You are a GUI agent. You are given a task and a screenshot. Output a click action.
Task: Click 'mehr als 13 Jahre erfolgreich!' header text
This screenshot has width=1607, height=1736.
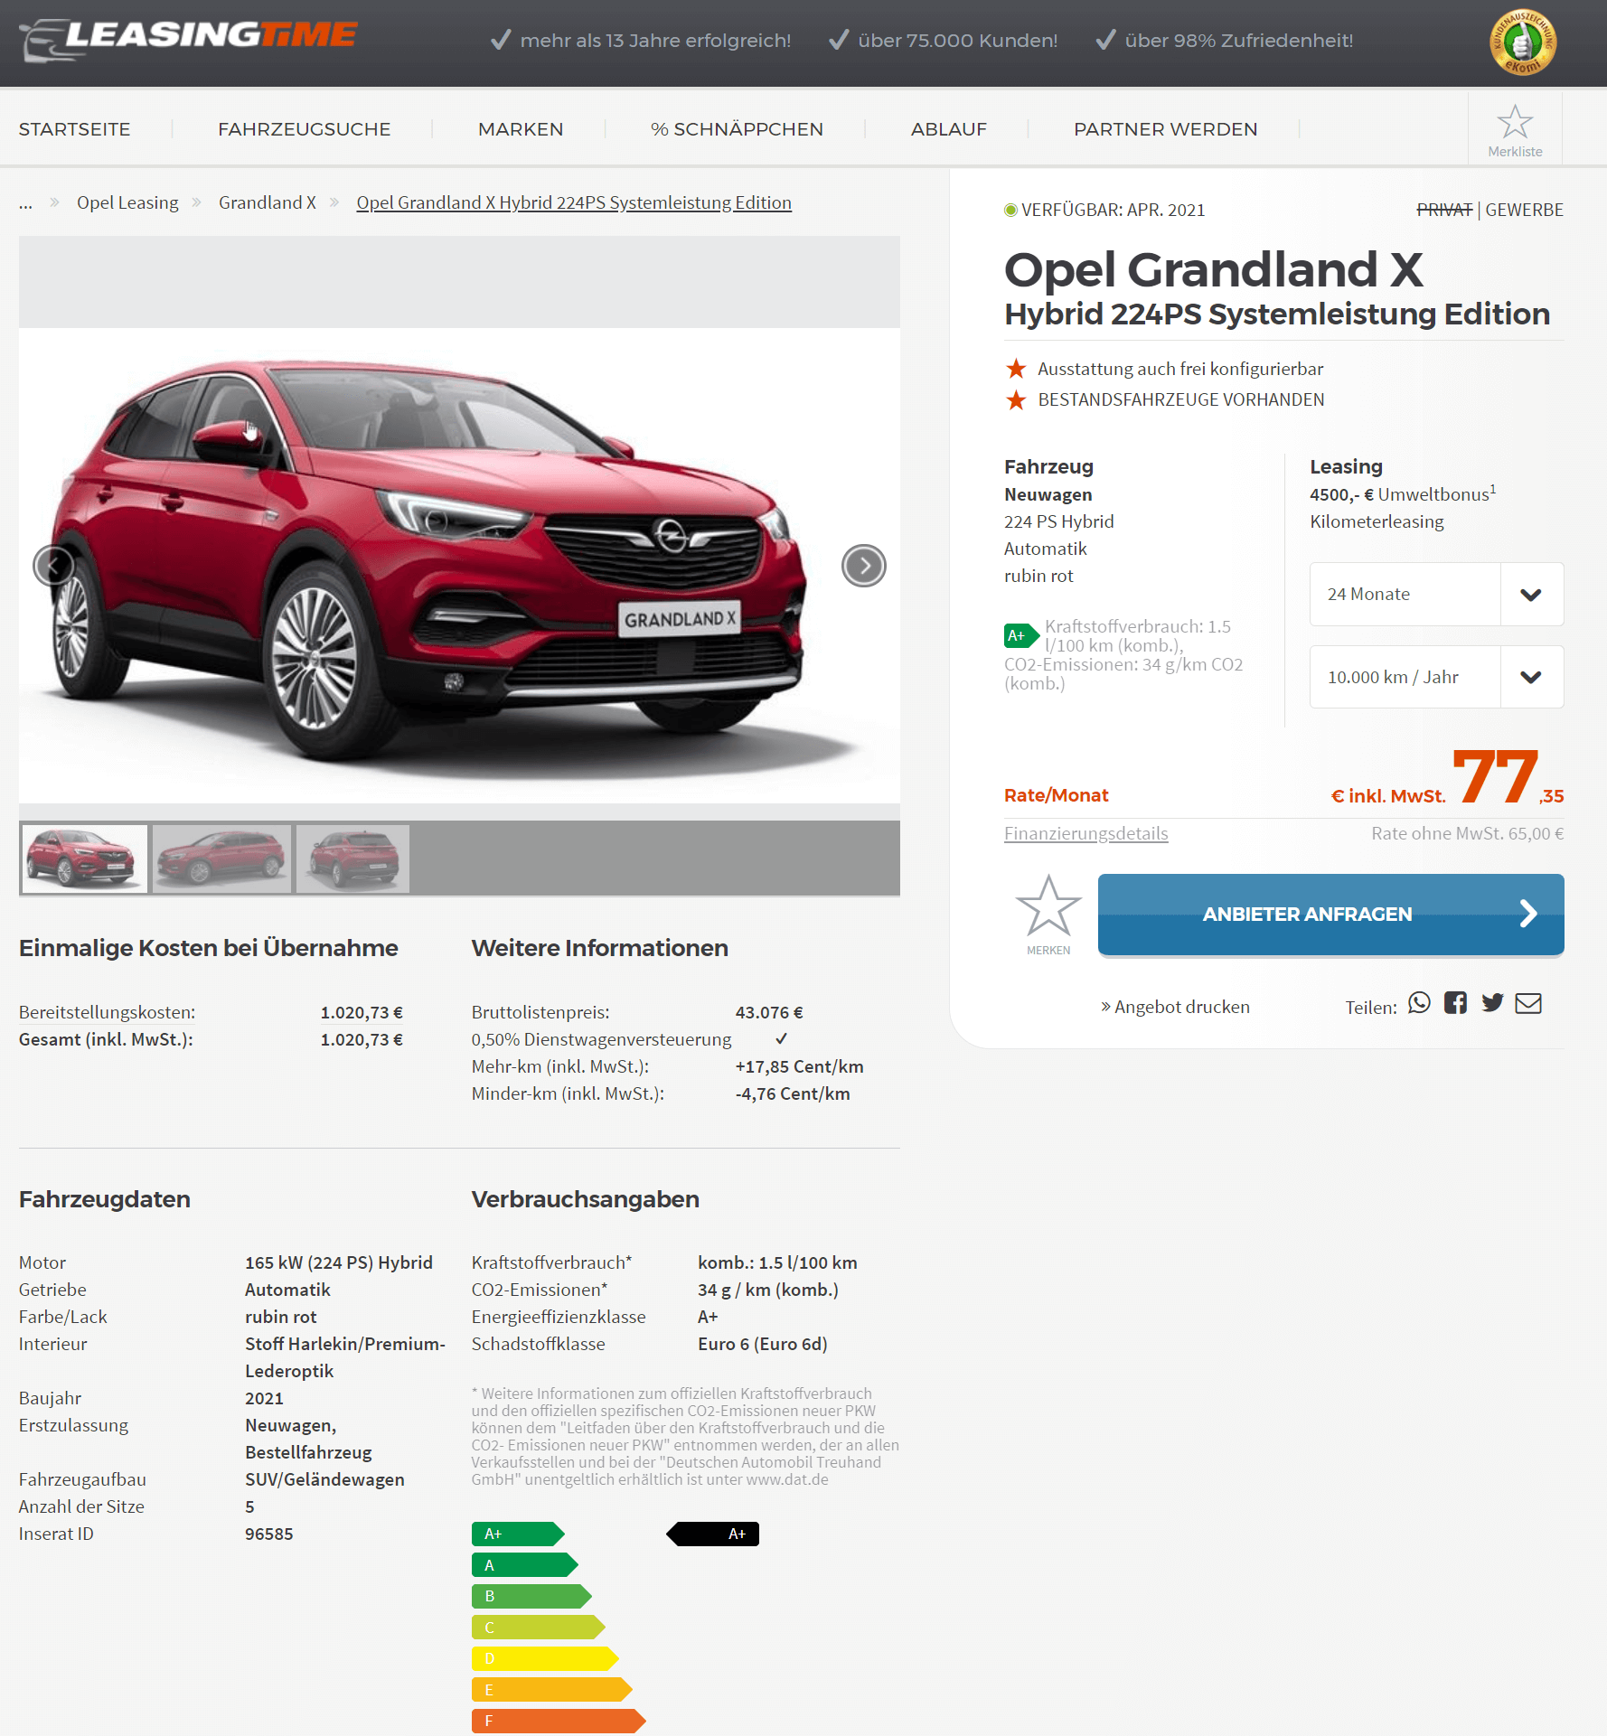pos(655,41)
